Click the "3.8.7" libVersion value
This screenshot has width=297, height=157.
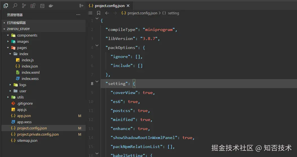click(149, 39)
